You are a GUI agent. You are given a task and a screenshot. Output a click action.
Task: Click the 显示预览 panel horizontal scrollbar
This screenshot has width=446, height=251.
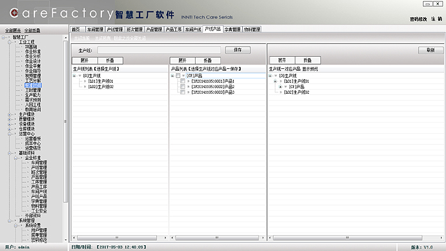pos(348,238)
